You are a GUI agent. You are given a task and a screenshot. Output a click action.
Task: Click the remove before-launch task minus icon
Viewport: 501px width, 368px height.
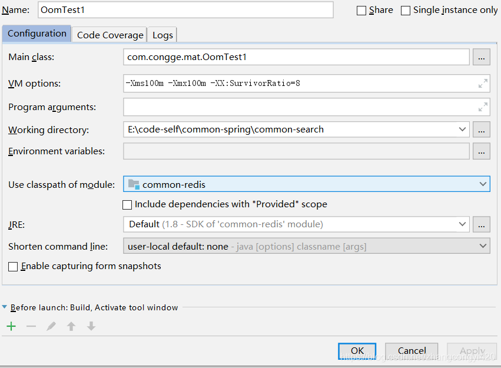(31, 326)
